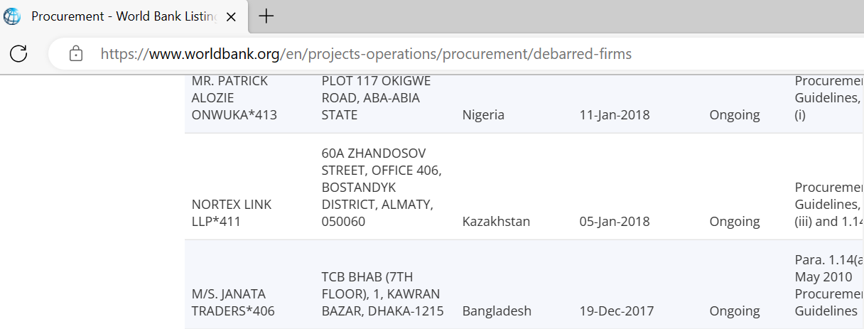The height and width of the screenshot is (329, 864).
Task: Click Ongoing status in Nortex Link row
Action: tap(734, 221)
